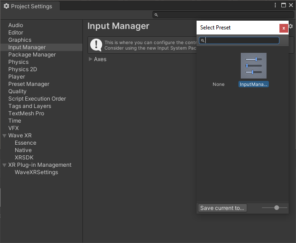Expand the Axes foldout
This screenshot has width=296, height=243.
pyautogui.click(x=90, y=59)
